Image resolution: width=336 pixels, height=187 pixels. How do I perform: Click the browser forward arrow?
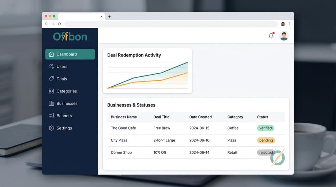[x=53, y=24]
